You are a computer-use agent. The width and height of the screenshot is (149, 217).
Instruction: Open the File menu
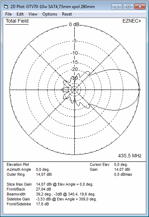pos(8,14)
